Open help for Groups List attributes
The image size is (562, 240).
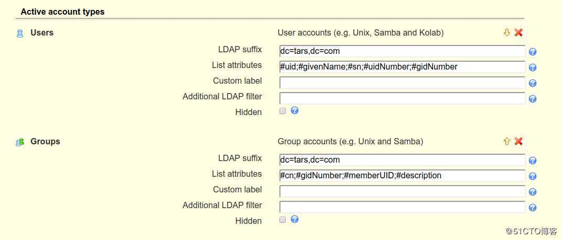533,176
